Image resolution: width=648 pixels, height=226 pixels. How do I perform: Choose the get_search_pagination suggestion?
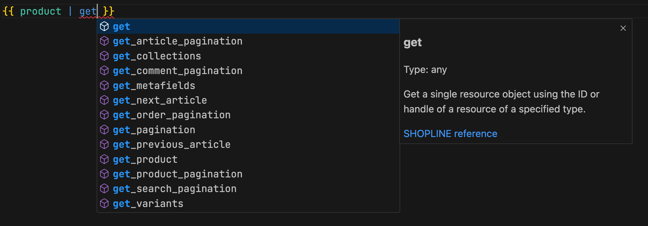pos(175,189)
